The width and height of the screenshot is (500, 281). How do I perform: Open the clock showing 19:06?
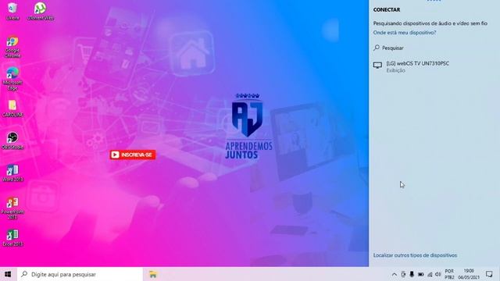[x=469, y=274]
